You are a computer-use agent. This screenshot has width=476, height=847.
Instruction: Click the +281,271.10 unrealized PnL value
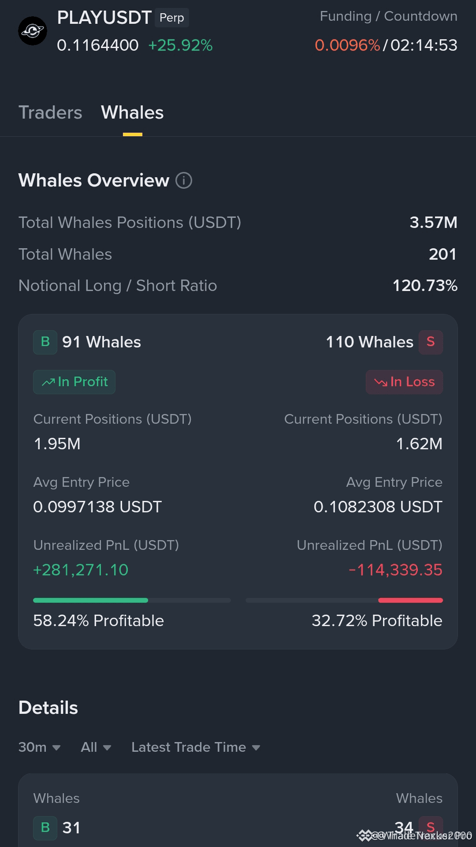[81, 570]
